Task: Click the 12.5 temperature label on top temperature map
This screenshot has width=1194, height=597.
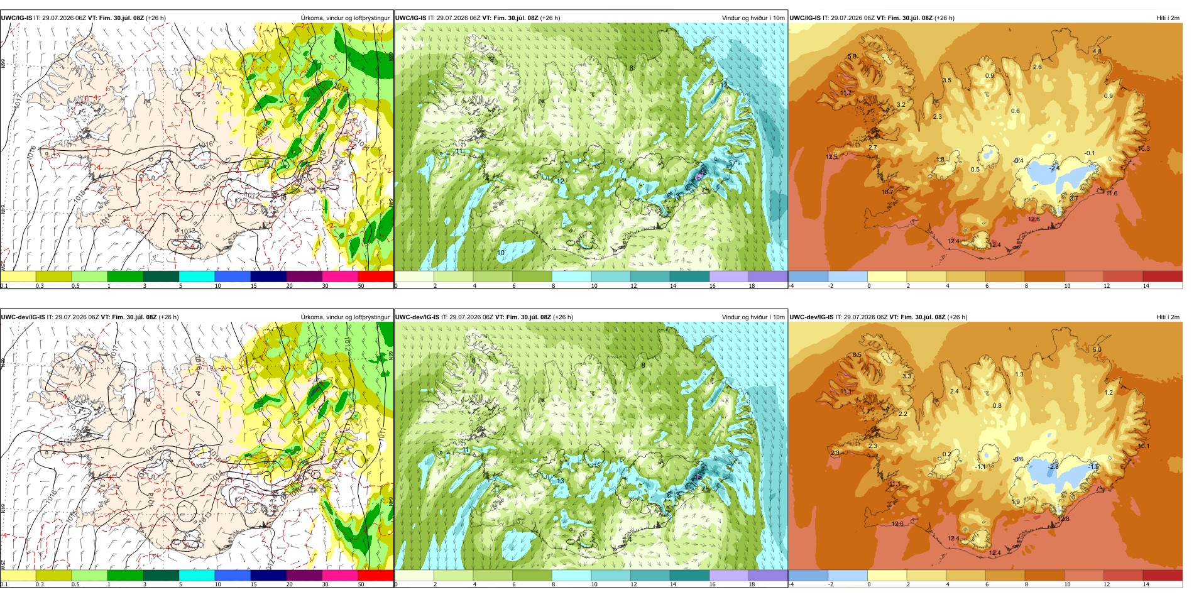Action: point(831,156)
